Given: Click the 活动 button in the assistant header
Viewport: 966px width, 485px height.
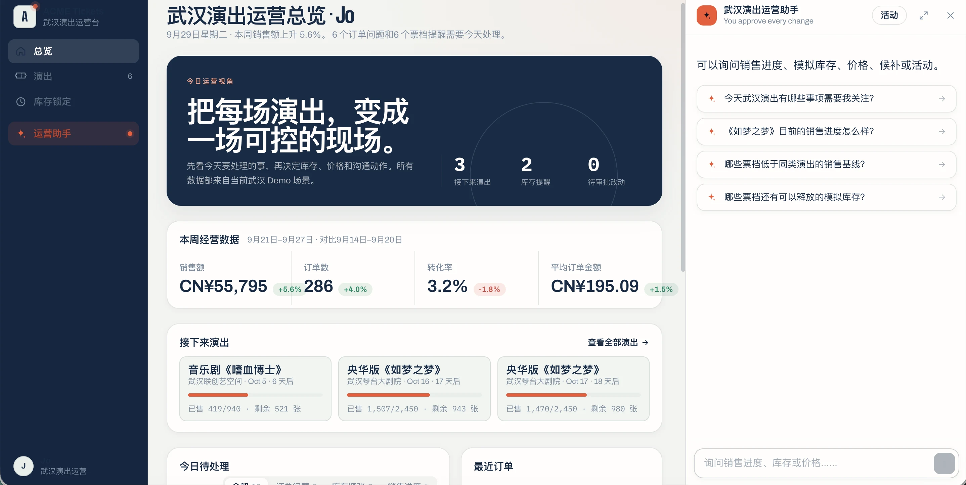Looking at the screenshot, I should click(889, 15).
